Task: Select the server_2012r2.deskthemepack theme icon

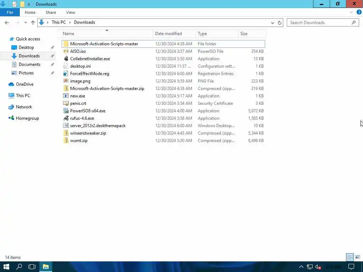Action: 66,126
